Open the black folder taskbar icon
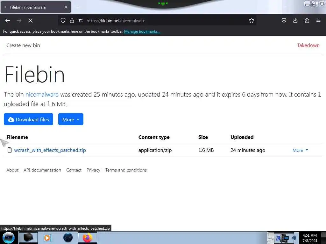The width and height of the screenshot is (326, 244). click(x=28, y=238)
